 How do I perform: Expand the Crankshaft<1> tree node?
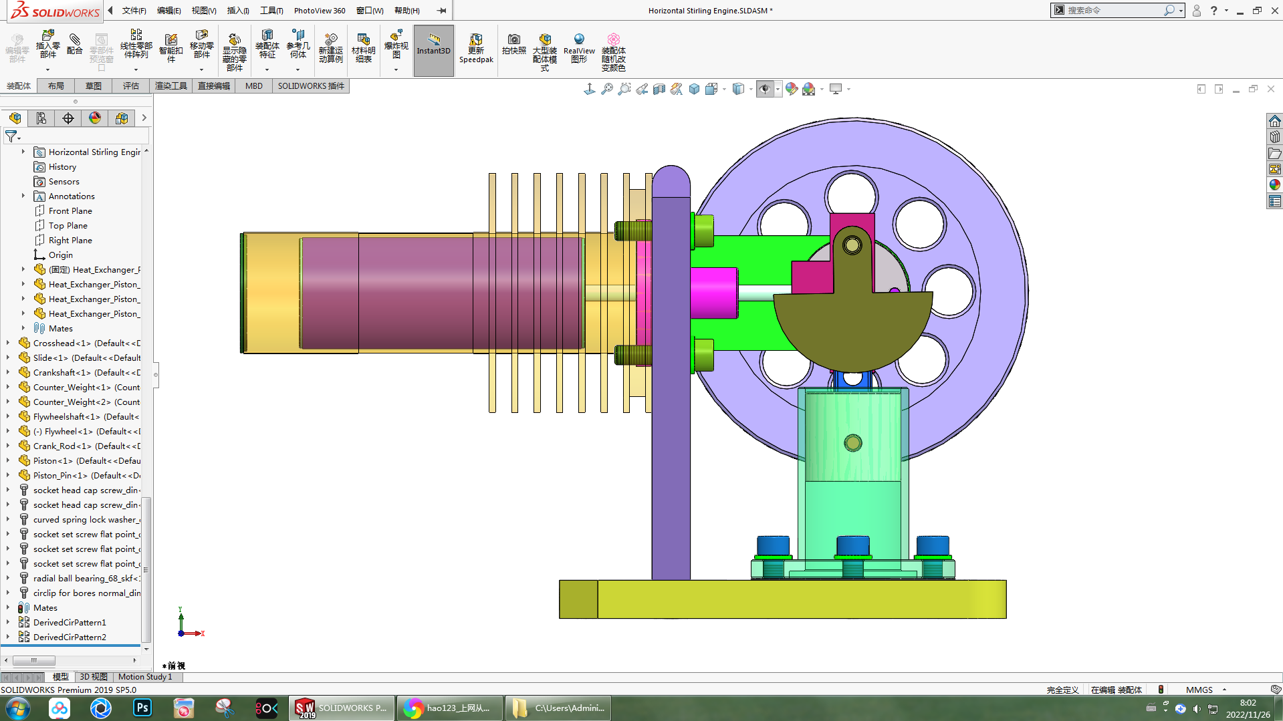click(8, 373)
